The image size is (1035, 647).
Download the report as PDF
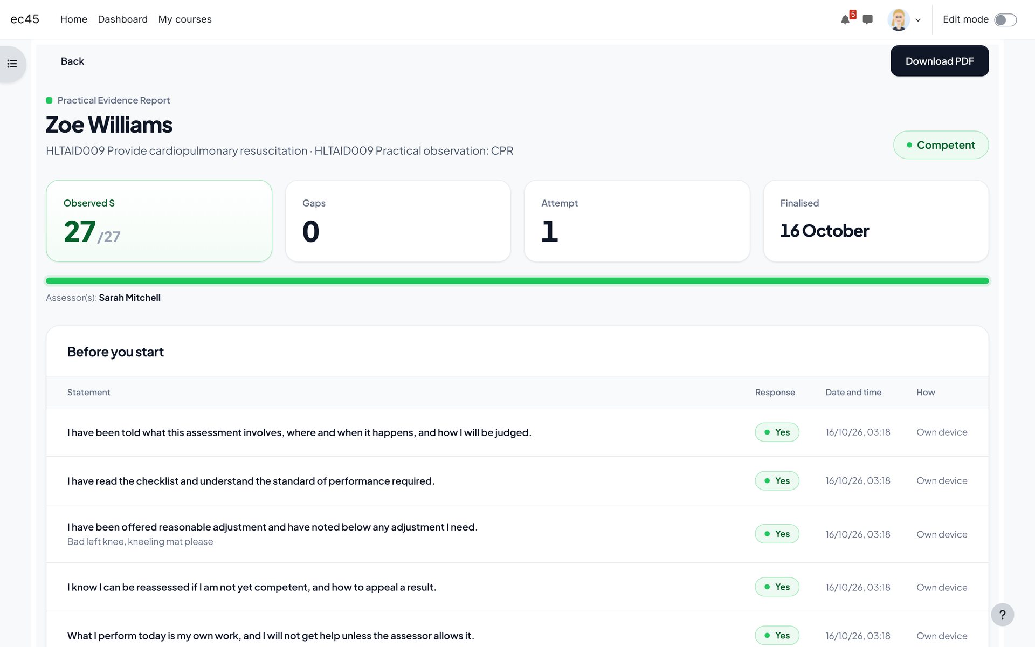click(x=939, y=61)
